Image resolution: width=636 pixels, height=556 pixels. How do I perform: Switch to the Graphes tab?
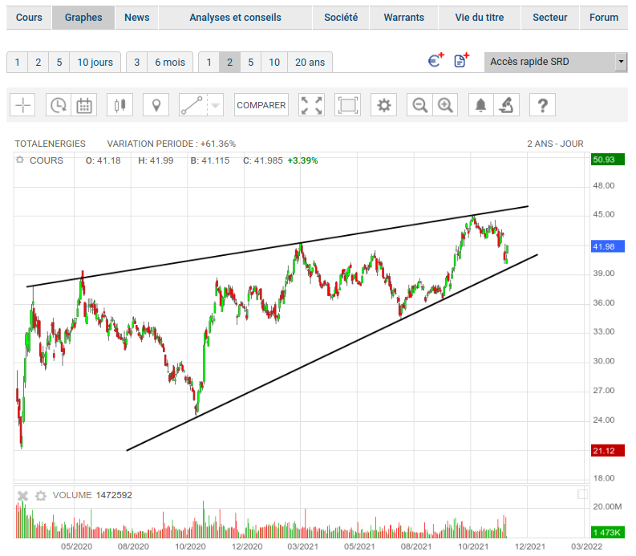pos(83,18)
